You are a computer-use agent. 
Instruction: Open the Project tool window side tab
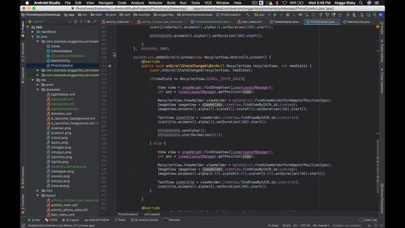23,29
